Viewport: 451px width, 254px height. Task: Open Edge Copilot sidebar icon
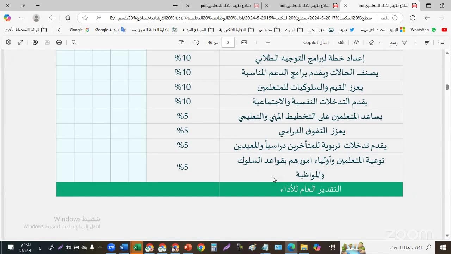[x=7, y=18]
